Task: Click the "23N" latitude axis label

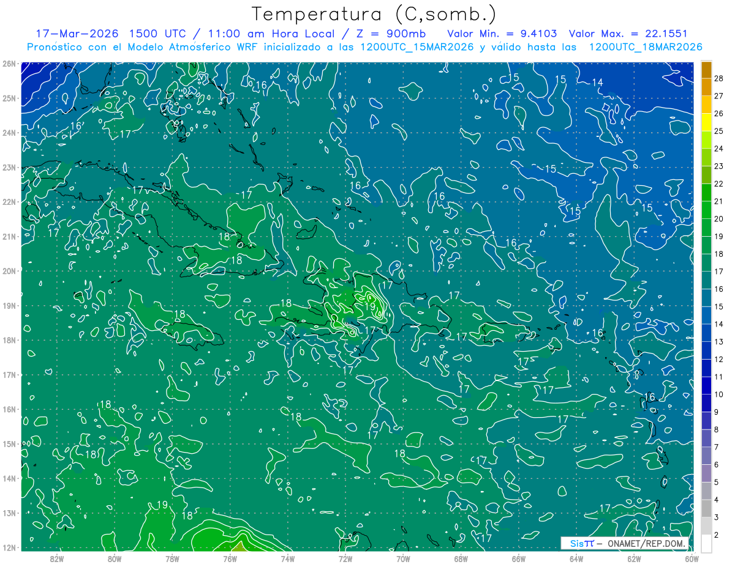Action: pyautogui.click(x=9, y=168)
